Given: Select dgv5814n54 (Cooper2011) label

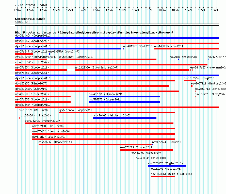Looking at the screenshot, I should click(x=76, y=57).
